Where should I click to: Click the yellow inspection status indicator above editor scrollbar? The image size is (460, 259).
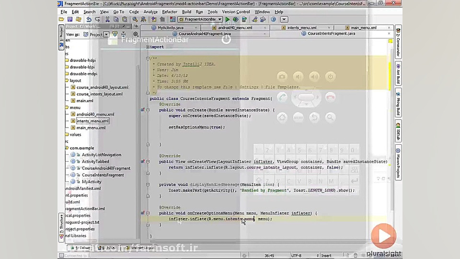point(391,41)
